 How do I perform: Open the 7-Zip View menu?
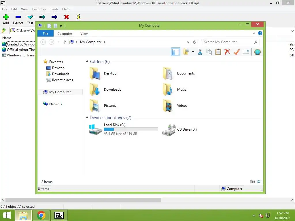(x=25, y=9)
